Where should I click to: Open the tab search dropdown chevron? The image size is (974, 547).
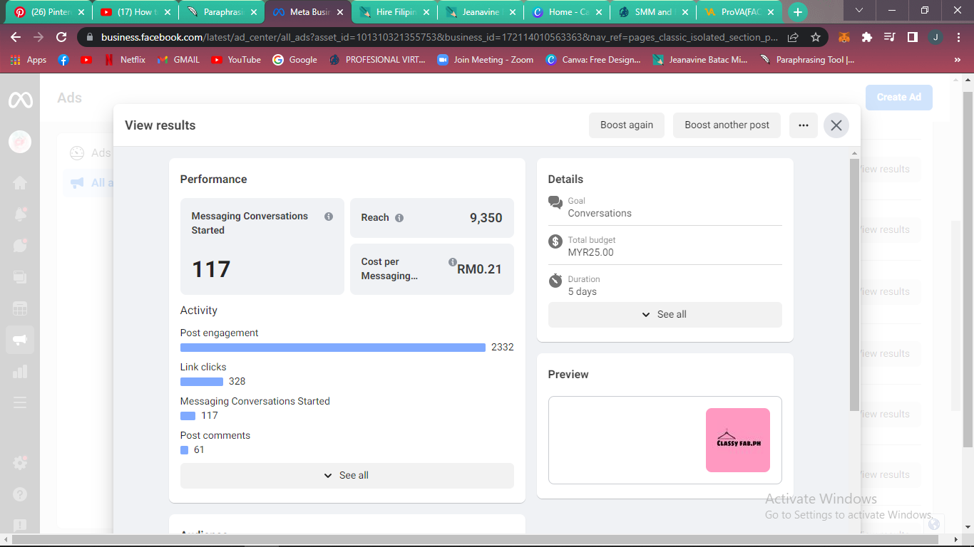[x=859, y=11]
